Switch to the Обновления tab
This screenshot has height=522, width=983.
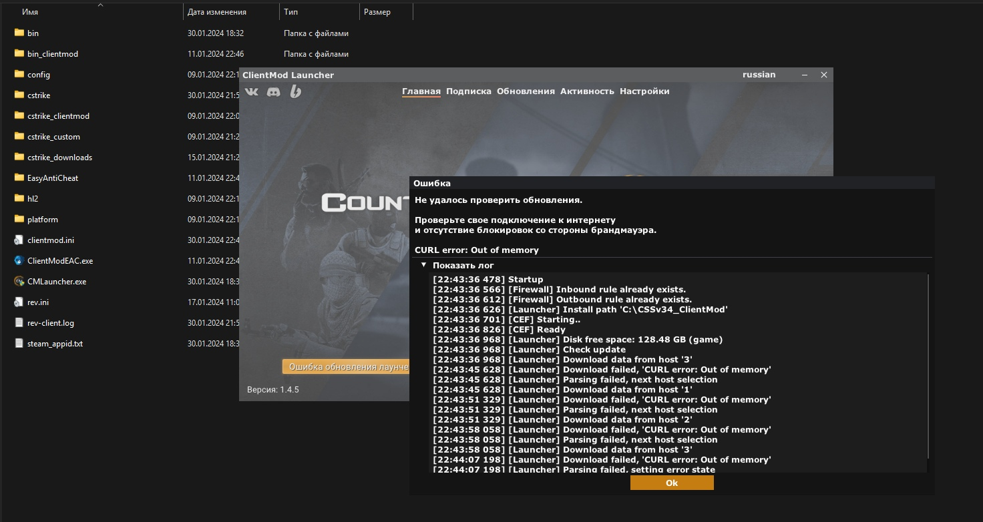(526, 91)
